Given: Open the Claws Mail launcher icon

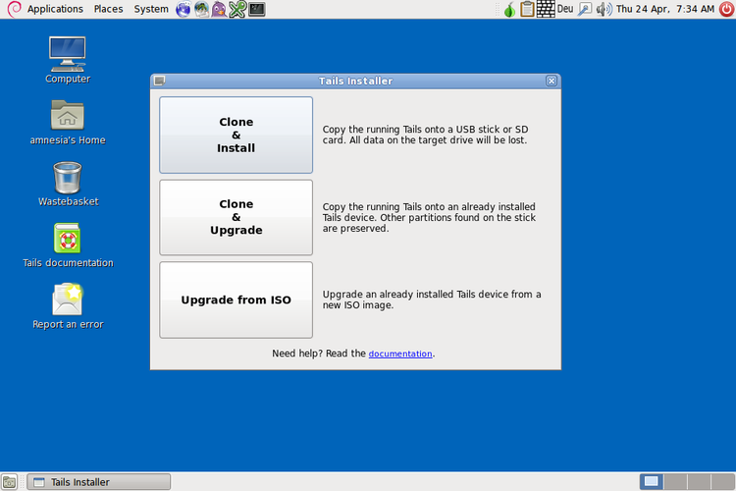Looking at the screenshot, I should coord(201,9).
